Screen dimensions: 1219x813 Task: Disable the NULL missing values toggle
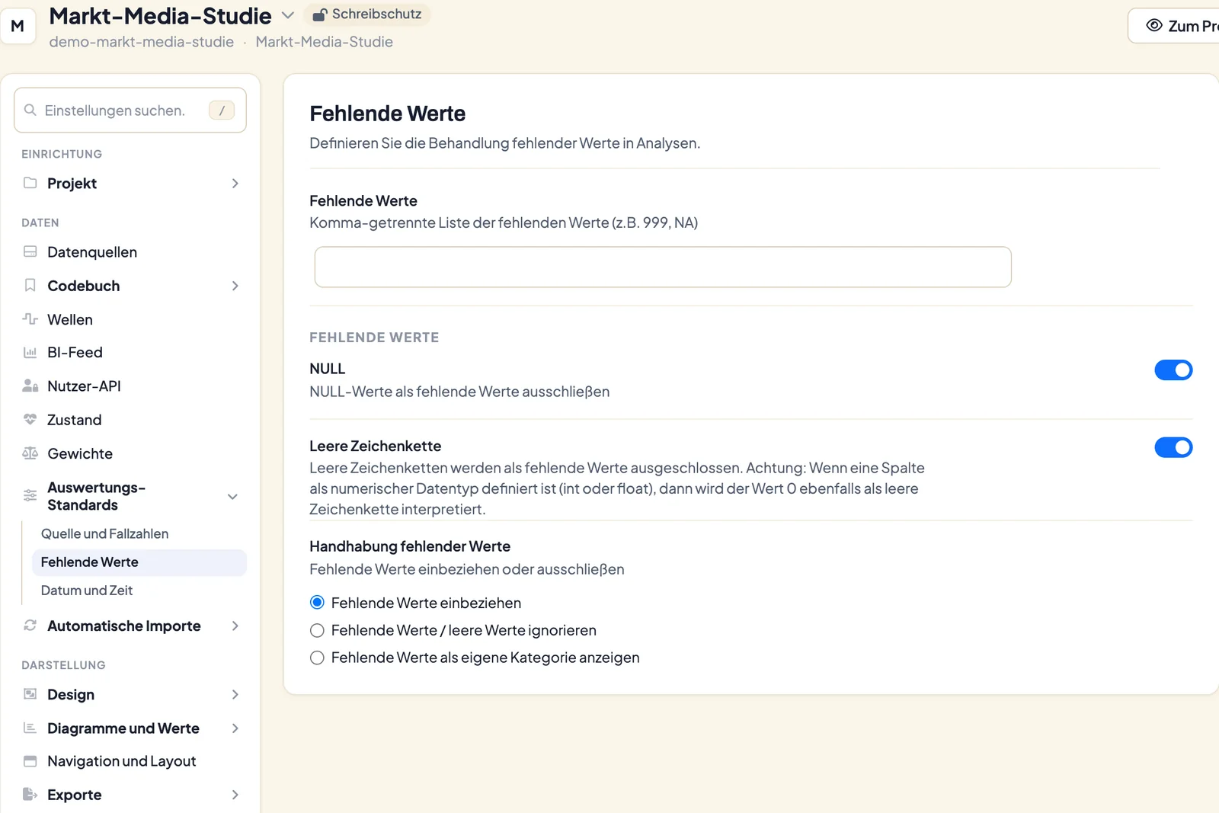click(x=1173, y=370)
